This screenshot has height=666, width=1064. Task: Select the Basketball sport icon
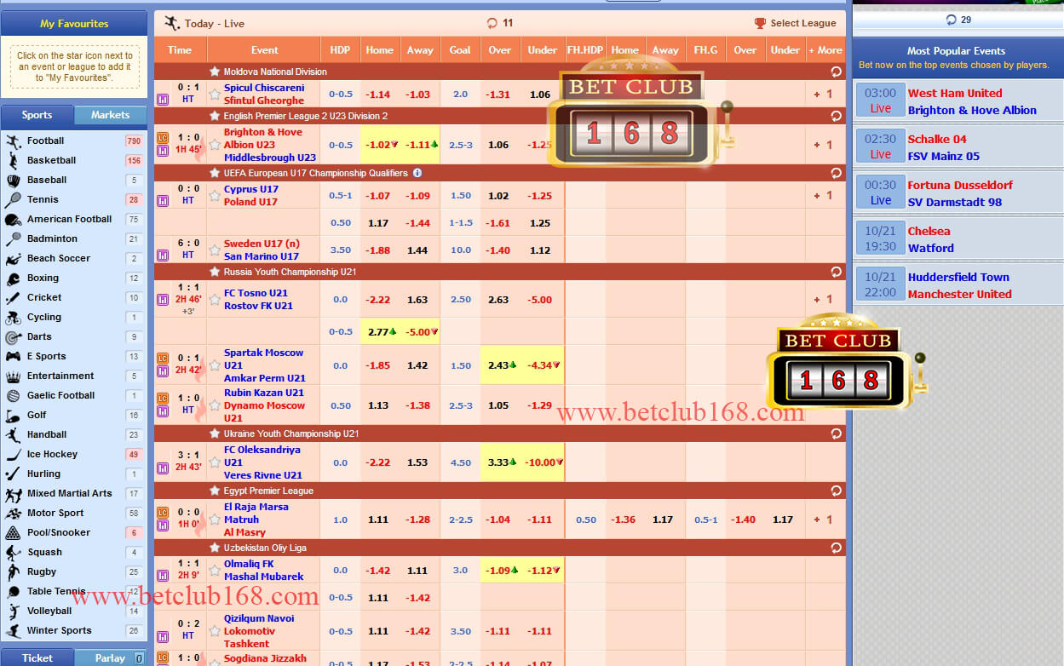pos(13,160)
